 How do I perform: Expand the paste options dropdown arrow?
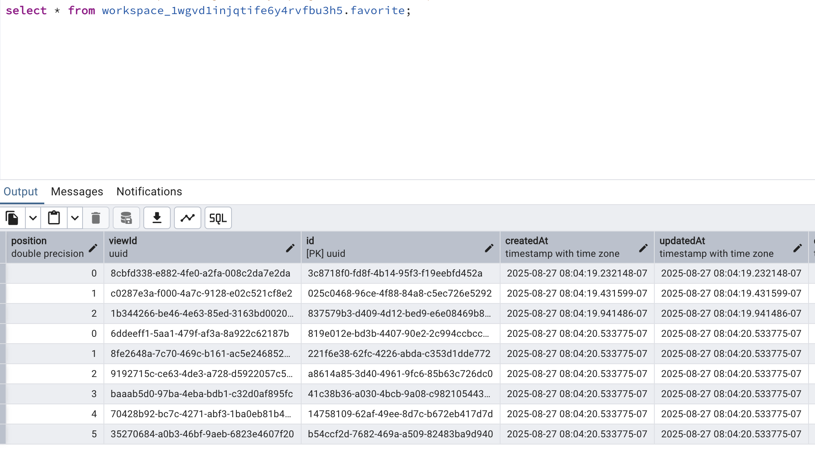click(75, 218)
